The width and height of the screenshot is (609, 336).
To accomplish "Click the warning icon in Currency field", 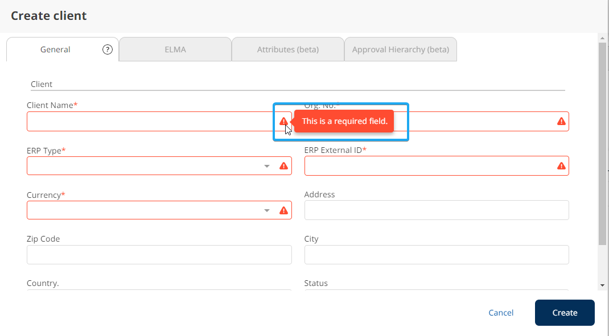I will pos(283,210).
